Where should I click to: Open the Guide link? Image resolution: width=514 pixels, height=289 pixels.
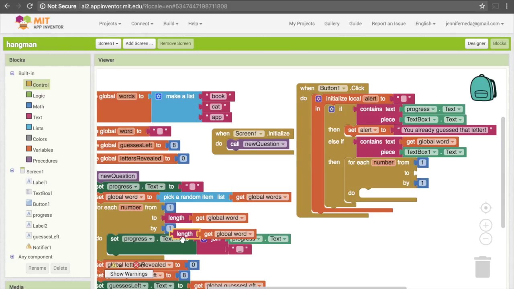[355, 24]
